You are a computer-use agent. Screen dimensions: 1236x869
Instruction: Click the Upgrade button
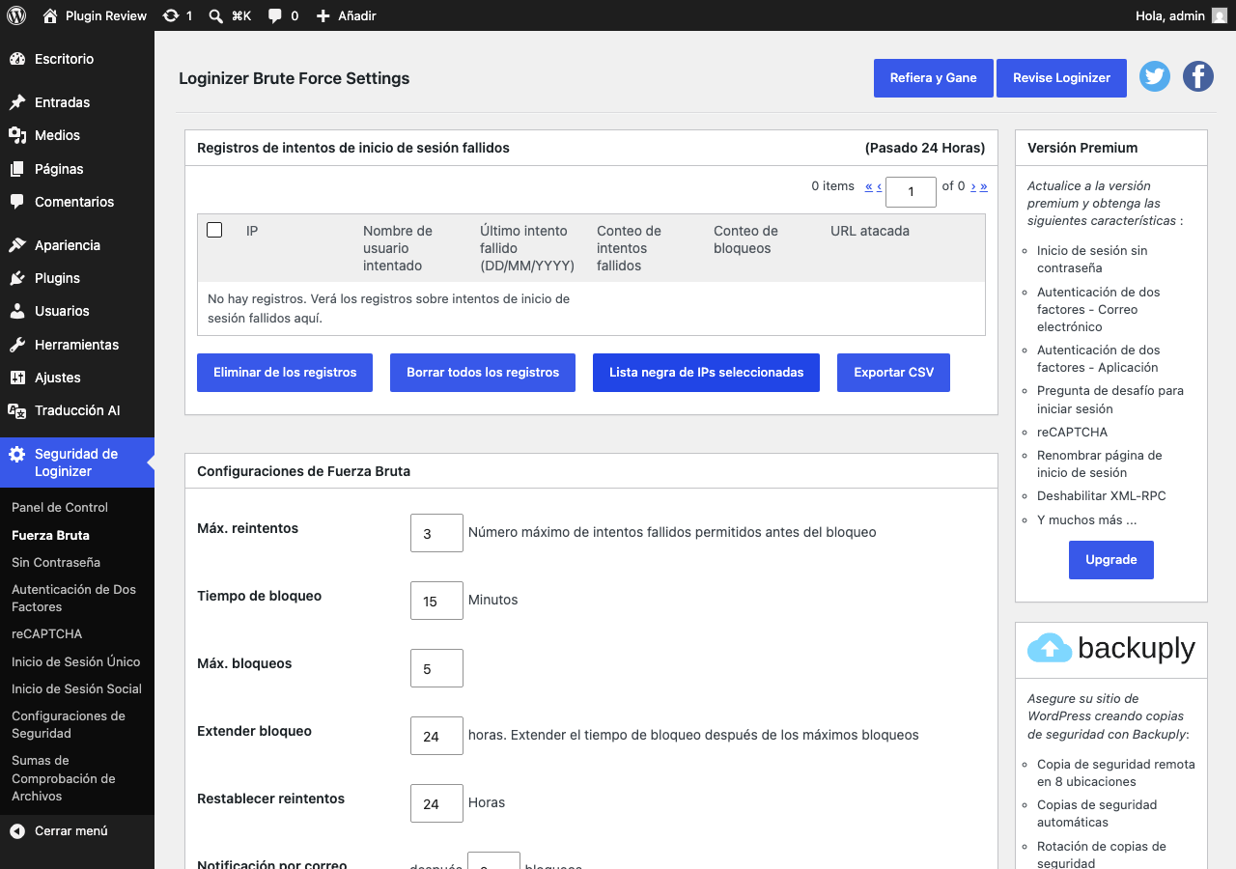1111,560
